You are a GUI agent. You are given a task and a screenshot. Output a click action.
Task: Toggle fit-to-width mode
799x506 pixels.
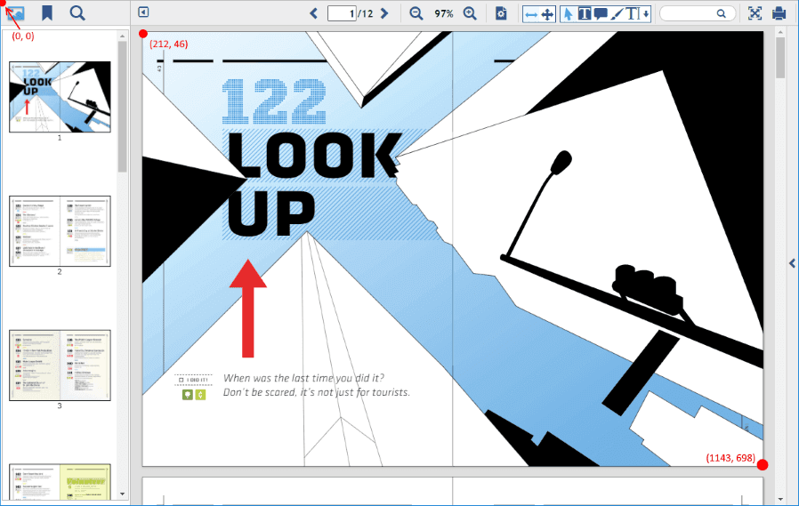click(530, 13)
